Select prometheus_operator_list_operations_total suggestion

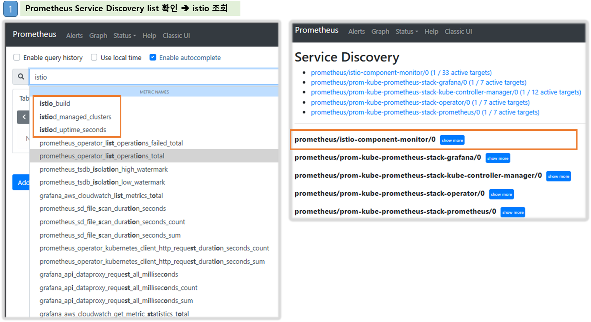pos(154,156)
